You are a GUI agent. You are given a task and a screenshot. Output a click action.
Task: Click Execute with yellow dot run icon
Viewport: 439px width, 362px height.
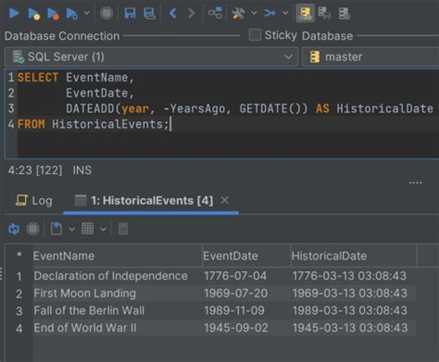click(x=34, y=13)
